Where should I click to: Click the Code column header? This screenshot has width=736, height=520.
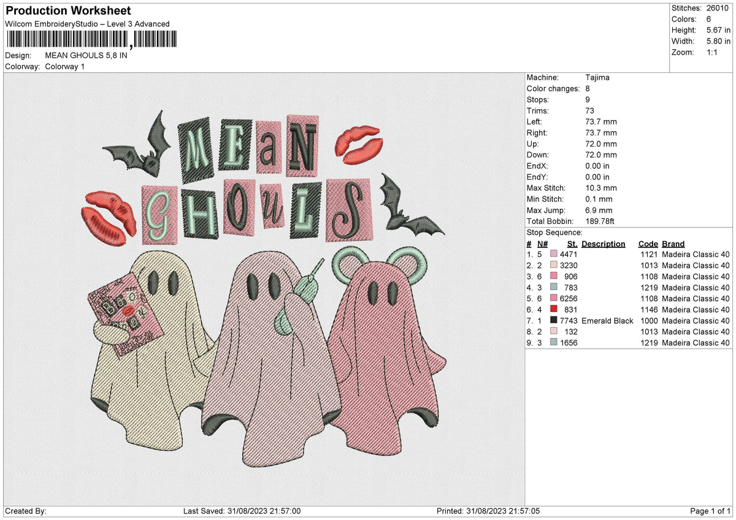pyautogui.click(x=648, y=243)
